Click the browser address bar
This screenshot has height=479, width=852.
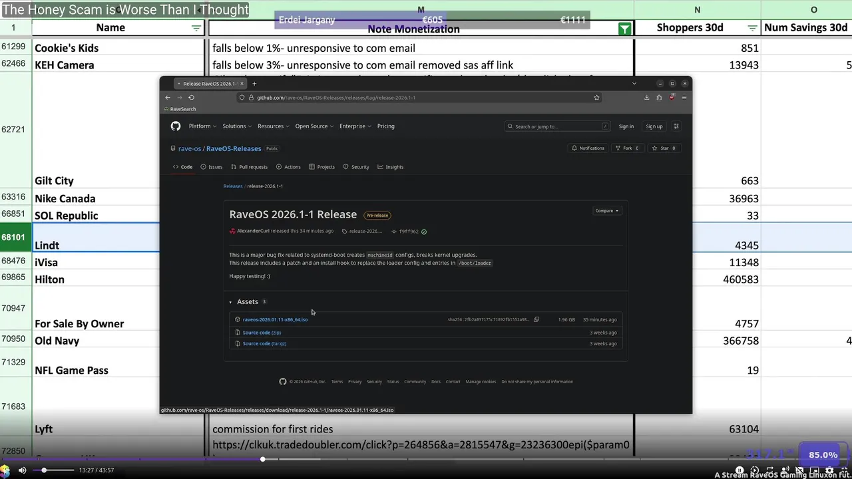tap(419, 97)
